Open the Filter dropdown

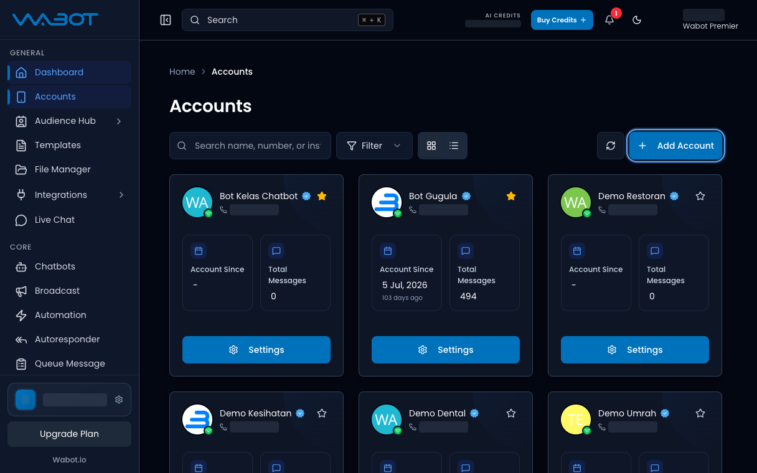tap(374, 146)
